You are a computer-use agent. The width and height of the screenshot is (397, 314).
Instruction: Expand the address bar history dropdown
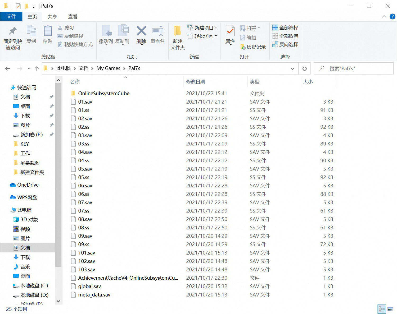[x=292, y=69]
